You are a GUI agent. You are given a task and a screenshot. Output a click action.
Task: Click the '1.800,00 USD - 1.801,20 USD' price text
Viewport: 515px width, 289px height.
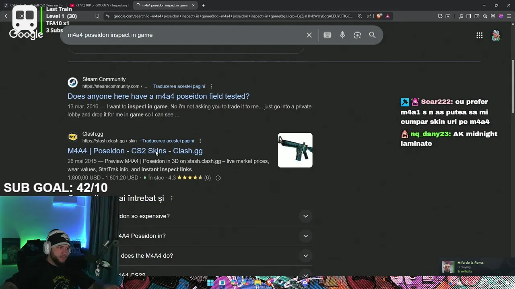103,178
